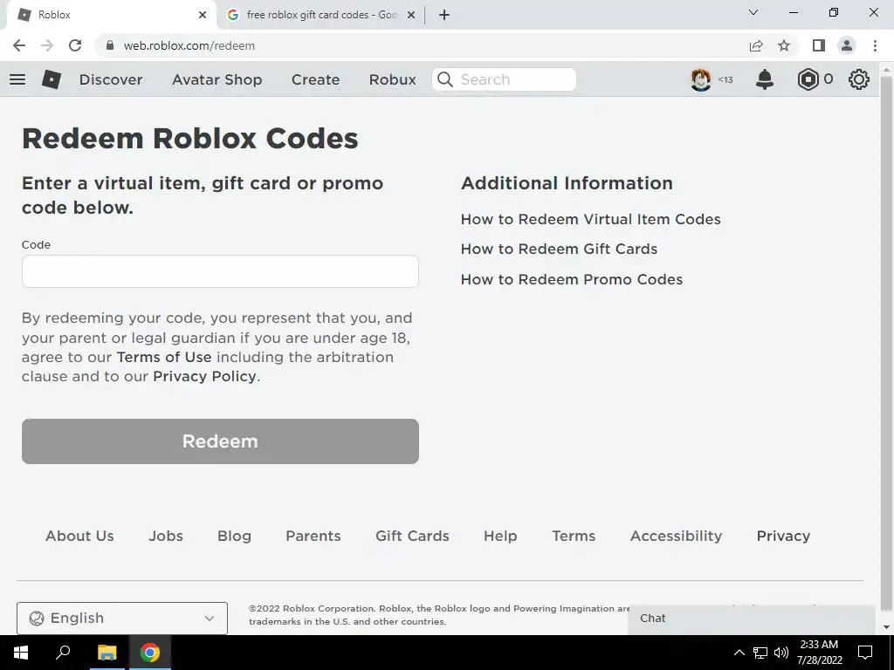Viewport: 894px width, 670px height.
Task: Reload the current page
Action: pyautogui.click(x=75, y=45)
